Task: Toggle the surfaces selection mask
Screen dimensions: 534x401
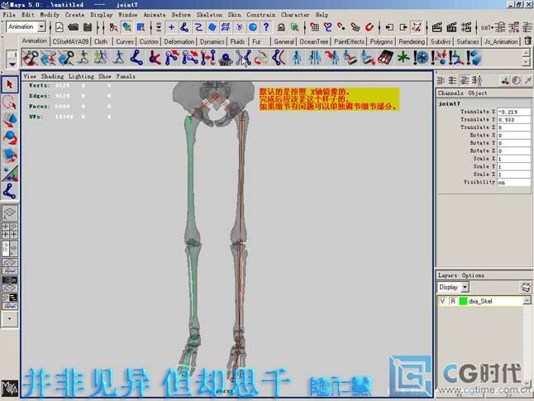Action: pos(212,27)
